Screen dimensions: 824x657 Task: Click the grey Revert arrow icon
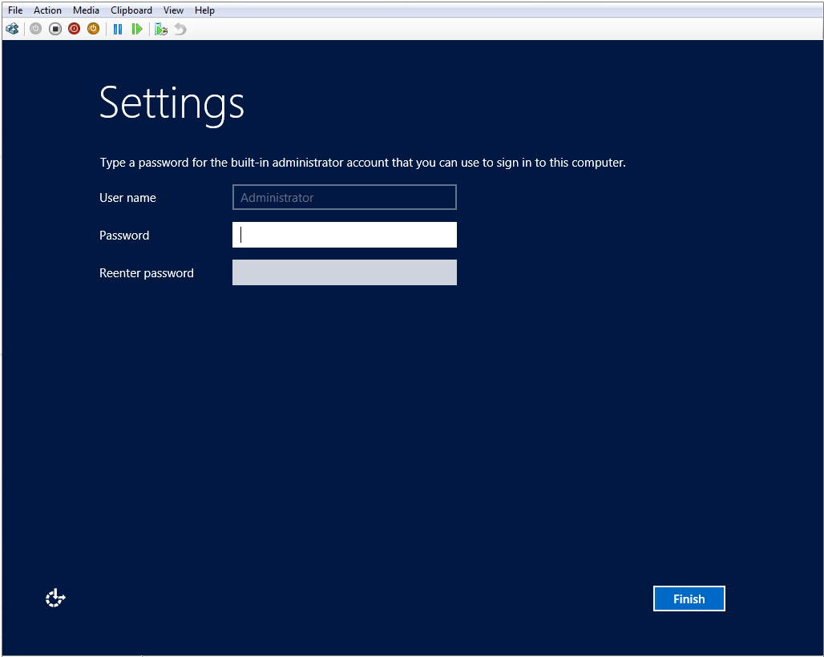coord(180,29)
